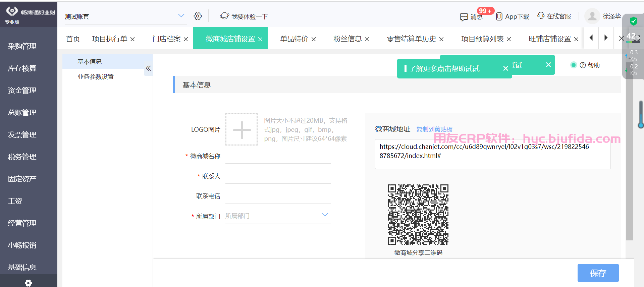Close the 单品特价 tab
The width and height of the screenshot is (644, 287).
[314, 39]
